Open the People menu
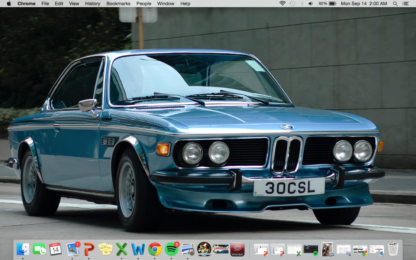 (x=144, y=4)
